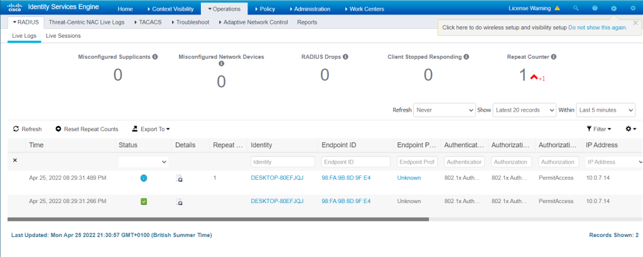Click the Identity filter field

283,162
